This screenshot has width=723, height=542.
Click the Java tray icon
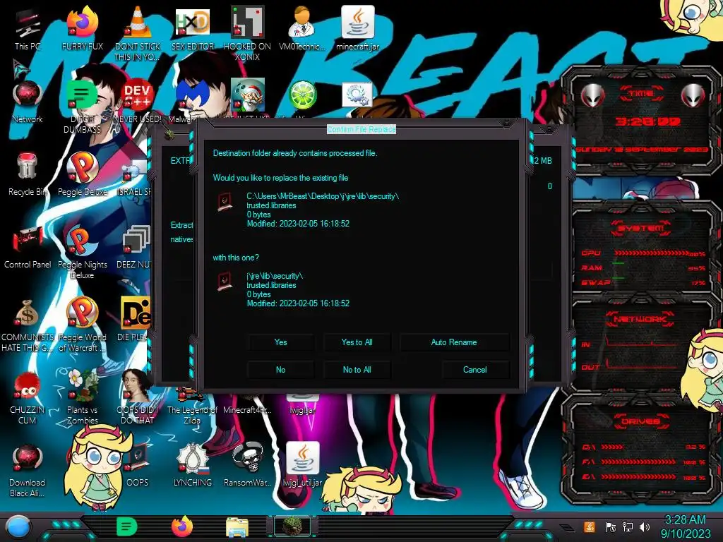[589, 526]
